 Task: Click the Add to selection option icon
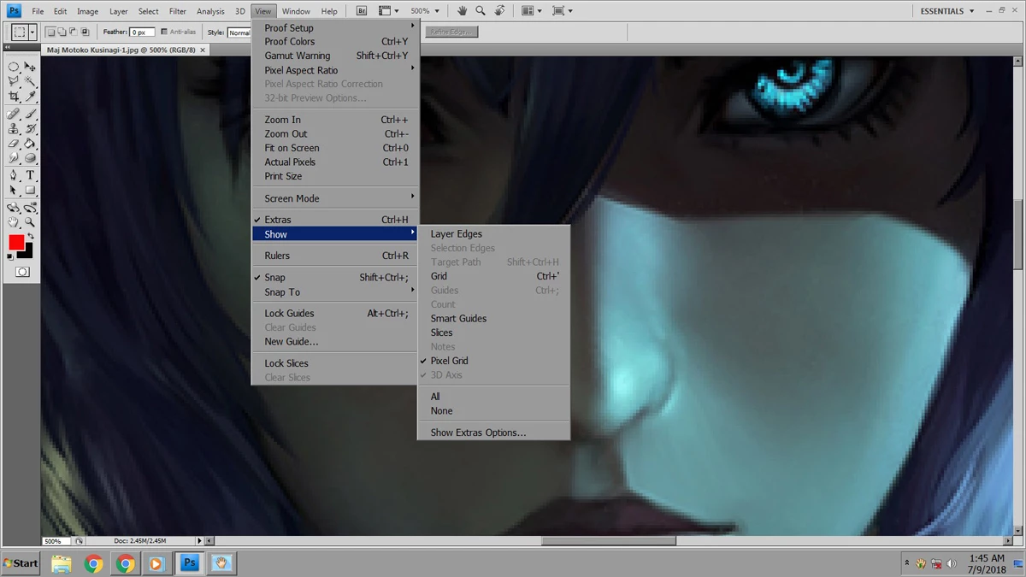coord(62,32)
